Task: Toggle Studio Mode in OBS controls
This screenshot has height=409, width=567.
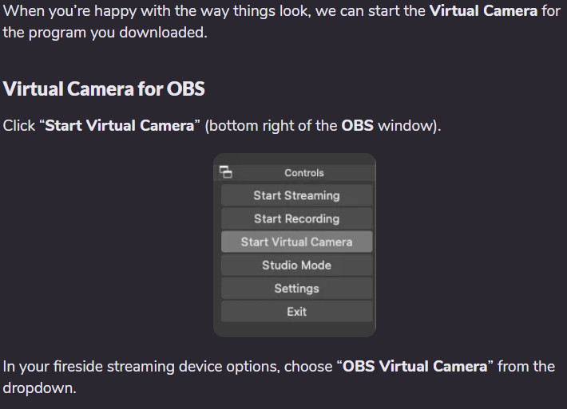Action: (x=296, y=265)
